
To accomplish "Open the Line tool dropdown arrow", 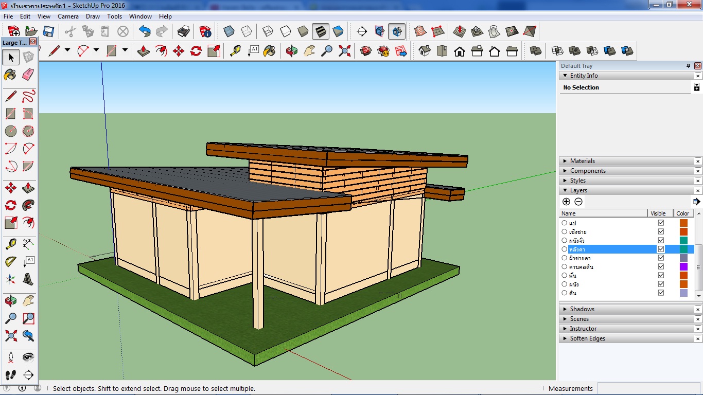I will [x=67, y=50].
